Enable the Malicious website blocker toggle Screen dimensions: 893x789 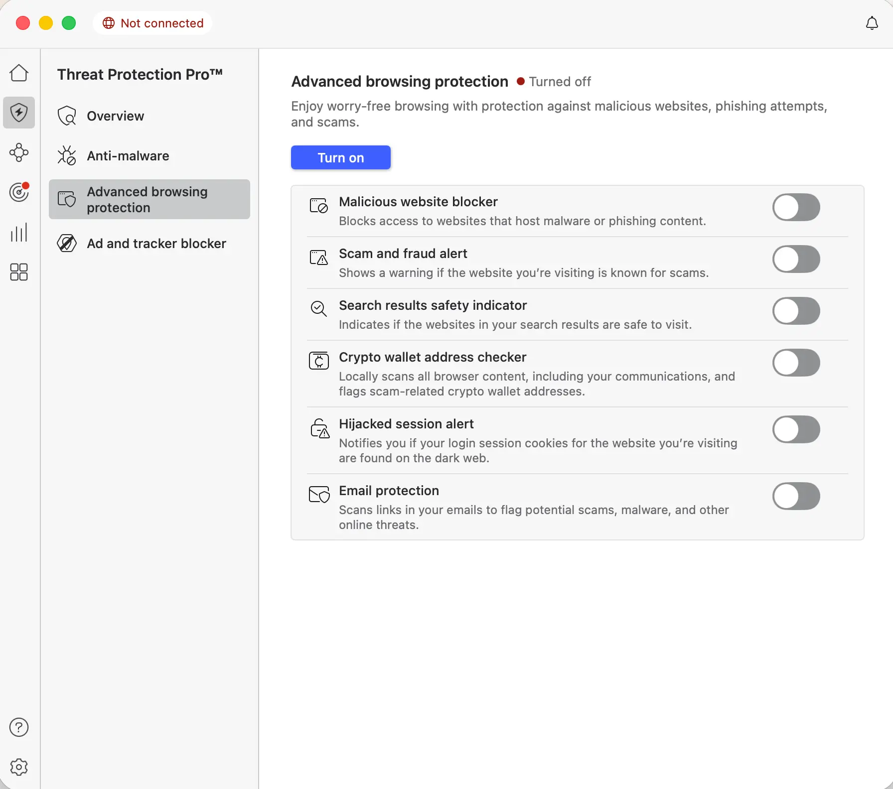(795, 208)
